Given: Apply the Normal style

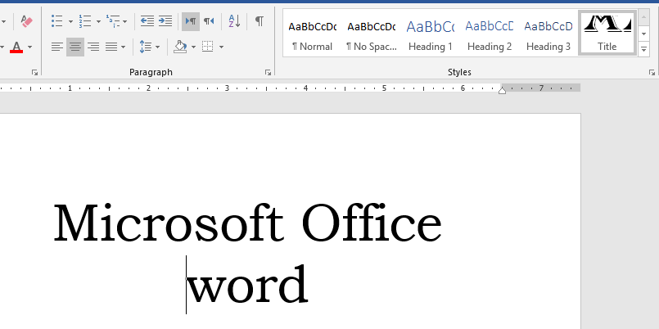Looking at the screenshot, I should (x=312, y=34).
